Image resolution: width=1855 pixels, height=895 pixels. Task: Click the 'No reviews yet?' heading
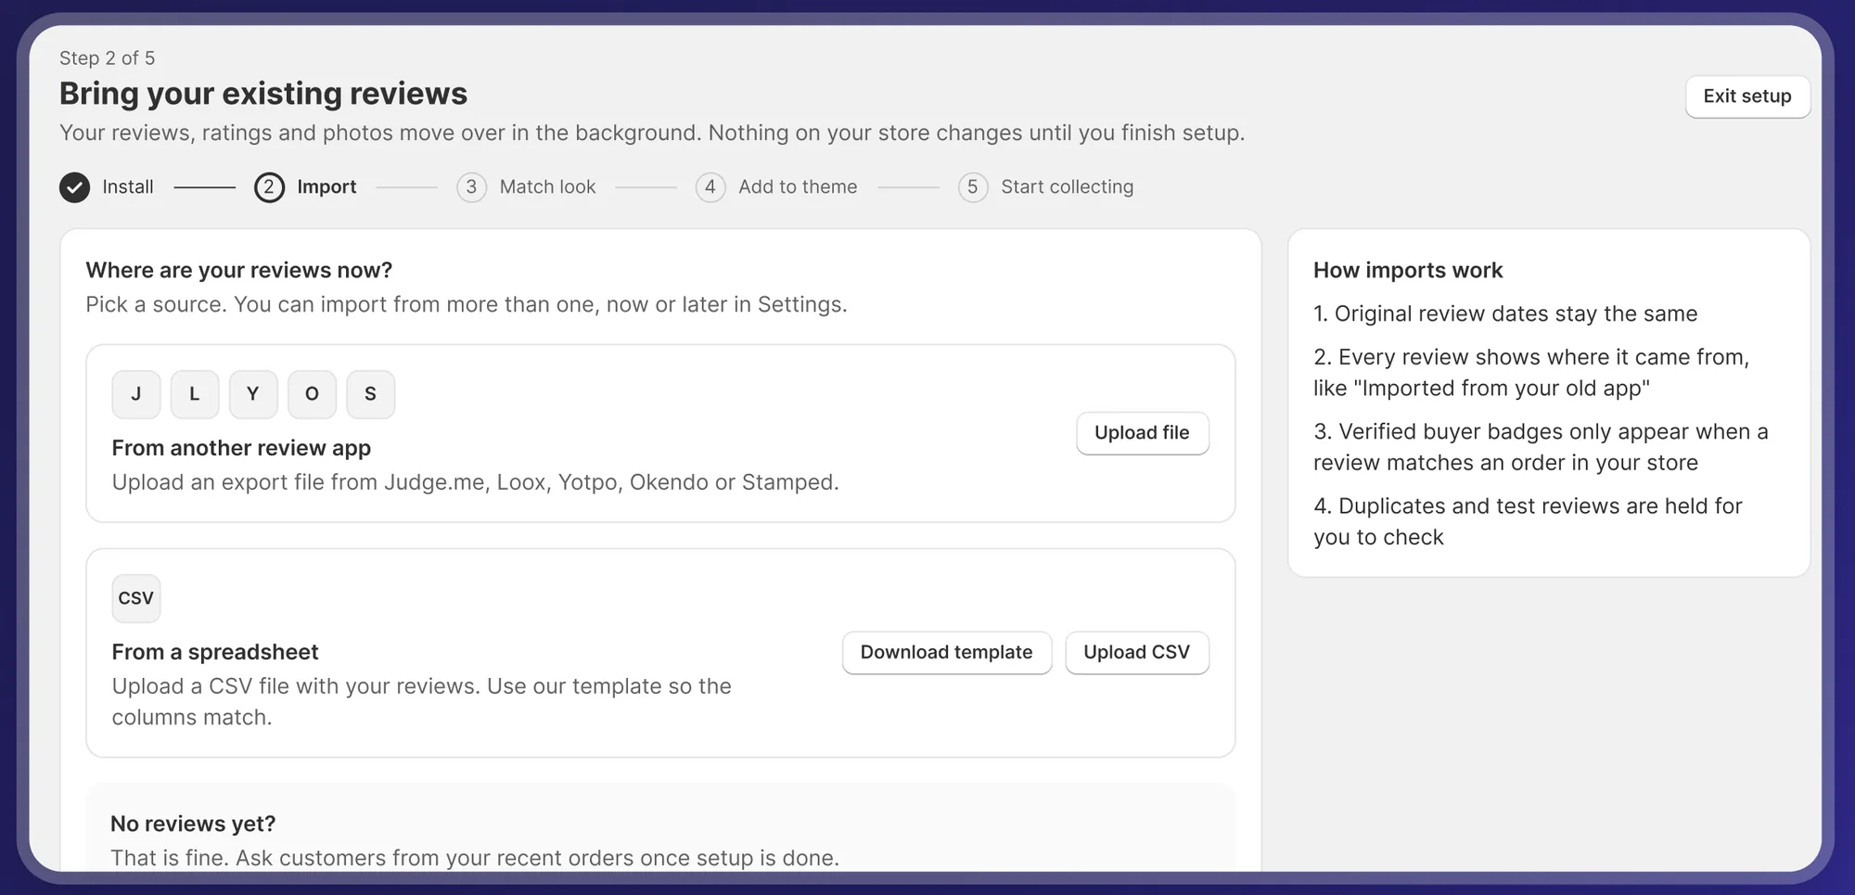pyautogui.click(x=193, y=825)
